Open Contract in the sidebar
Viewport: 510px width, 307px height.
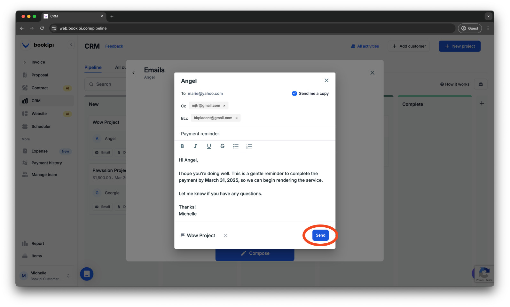47,88
